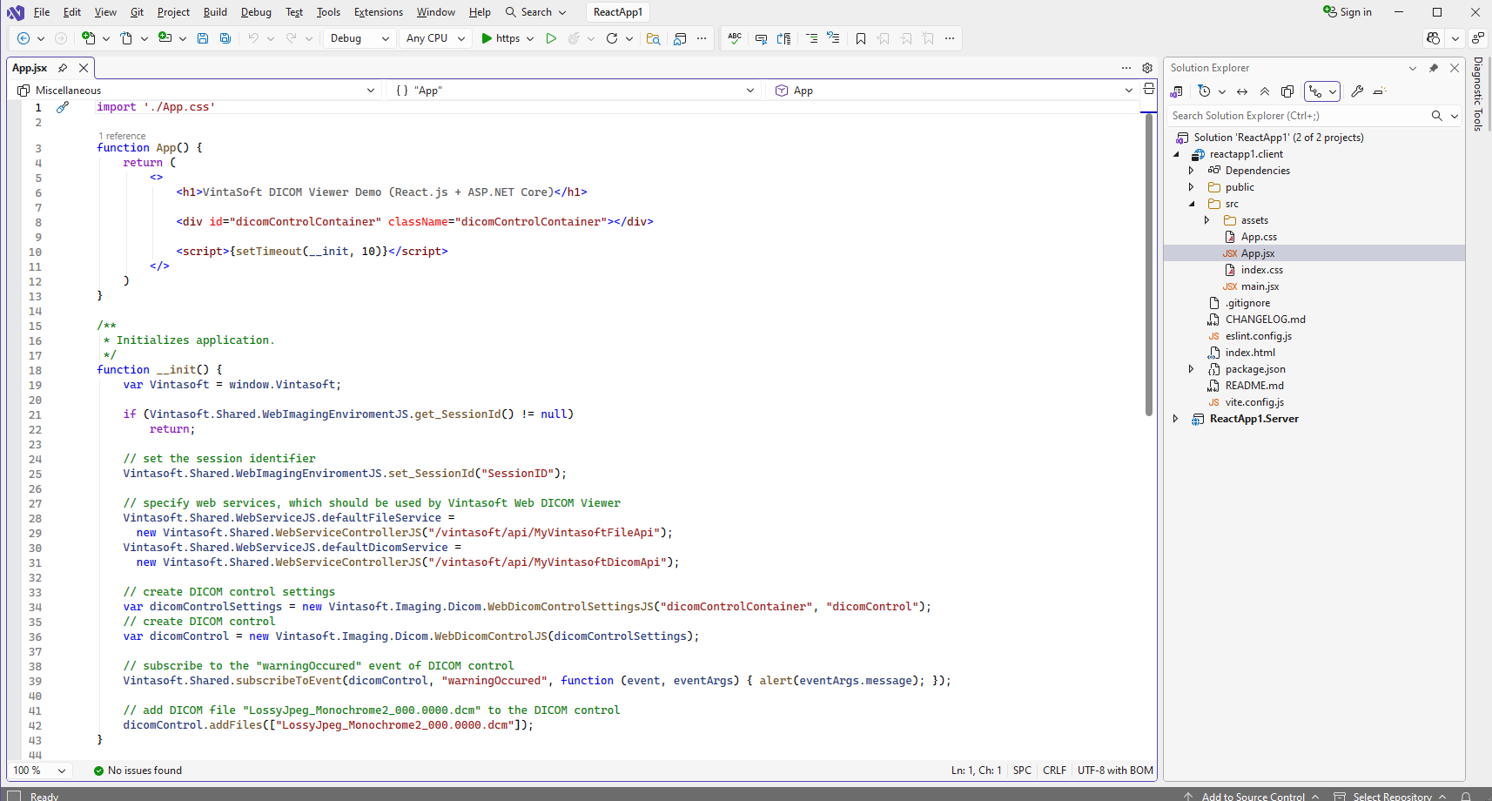Collapse All in the Solution Explorer toolbar
This screenshot has height=801, width=1492.
(1265, 91)
